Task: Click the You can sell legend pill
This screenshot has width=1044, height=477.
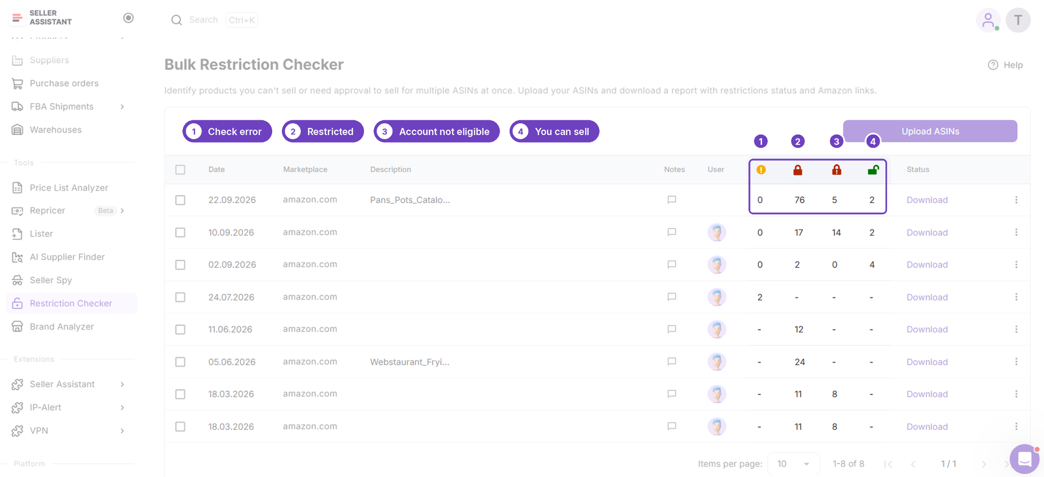Action: click(554, 131)
